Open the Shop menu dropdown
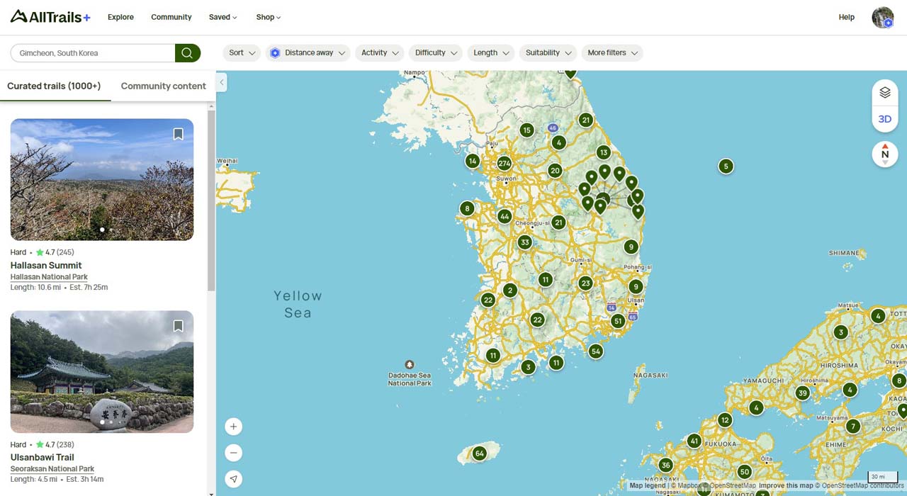Screen dimensions: 907x496 pyautogui.click(x=269, y=17)
